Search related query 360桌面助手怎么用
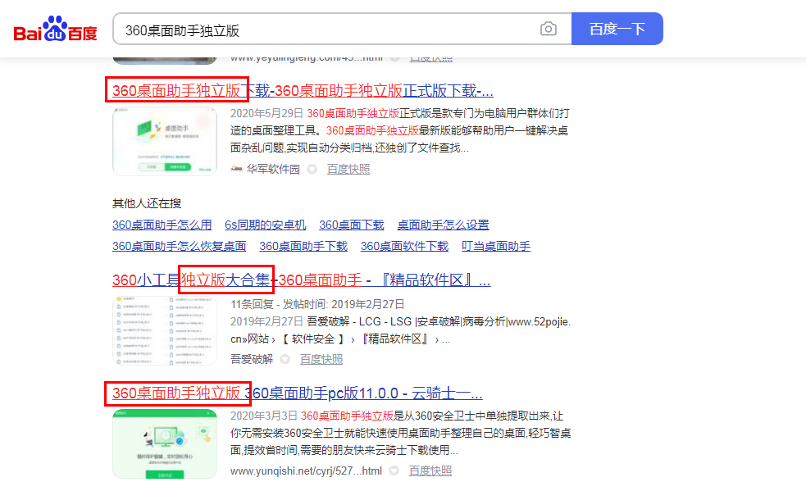 pyautogui.click(x=162, y=225)
